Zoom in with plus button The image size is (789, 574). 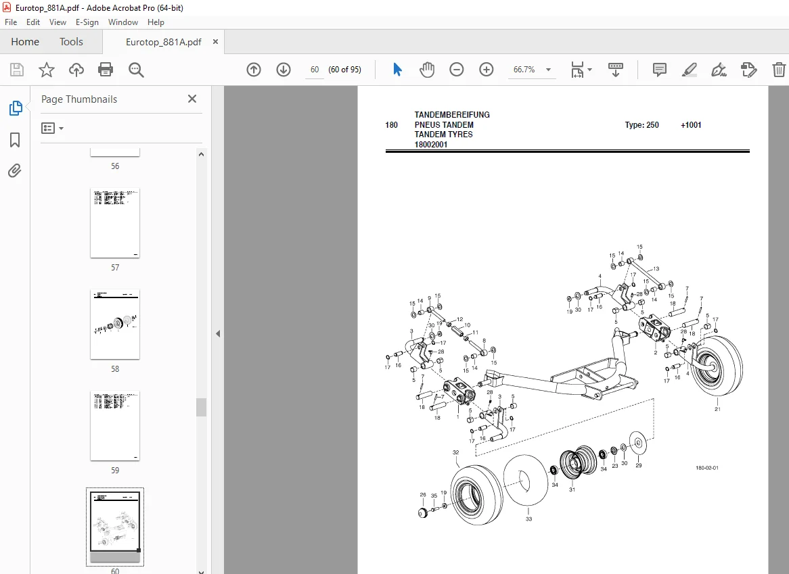(486, 70)
